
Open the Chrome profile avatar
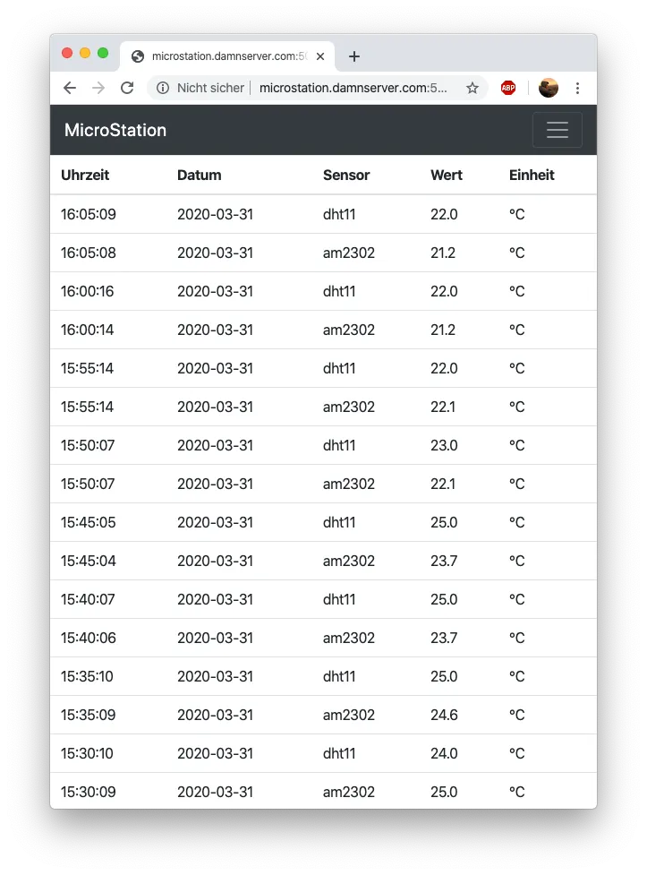click(549, 88)
